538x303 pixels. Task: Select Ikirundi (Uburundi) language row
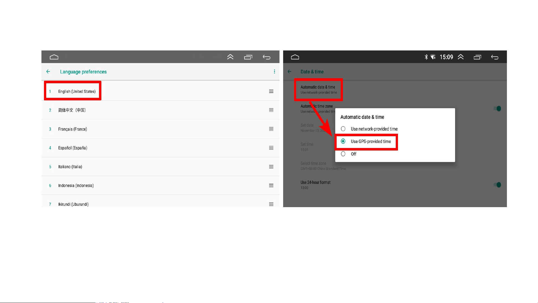[160, 201]
